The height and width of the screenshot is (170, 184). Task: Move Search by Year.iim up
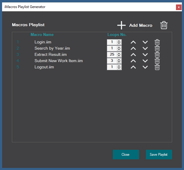coord(133,48)
